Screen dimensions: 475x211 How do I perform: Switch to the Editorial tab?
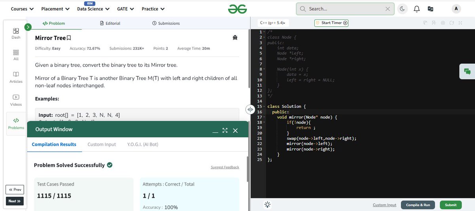[110, 23]
